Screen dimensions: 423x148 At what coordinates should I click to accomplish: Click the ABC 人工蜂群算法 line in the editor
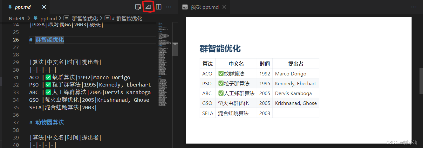coord(90,92)
